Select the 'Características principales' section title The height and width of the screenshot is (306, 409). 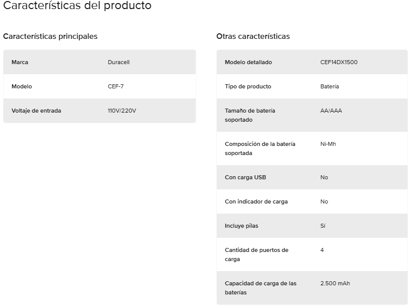click(x=50, y=36)
